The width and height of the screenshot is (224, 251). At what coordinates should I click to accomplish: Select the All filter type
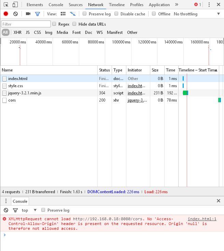tap(5, 32)
